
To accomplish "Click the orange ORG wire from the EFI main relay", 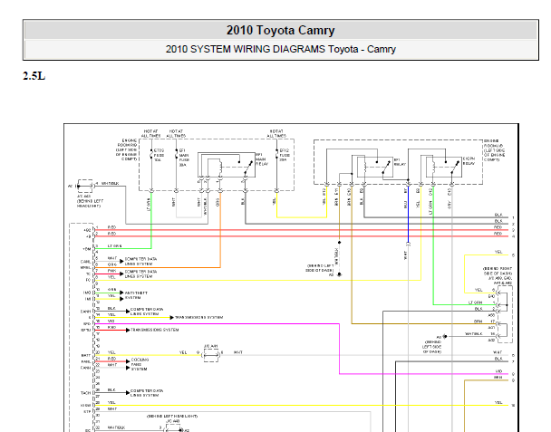I will click(x=220, y=228).
